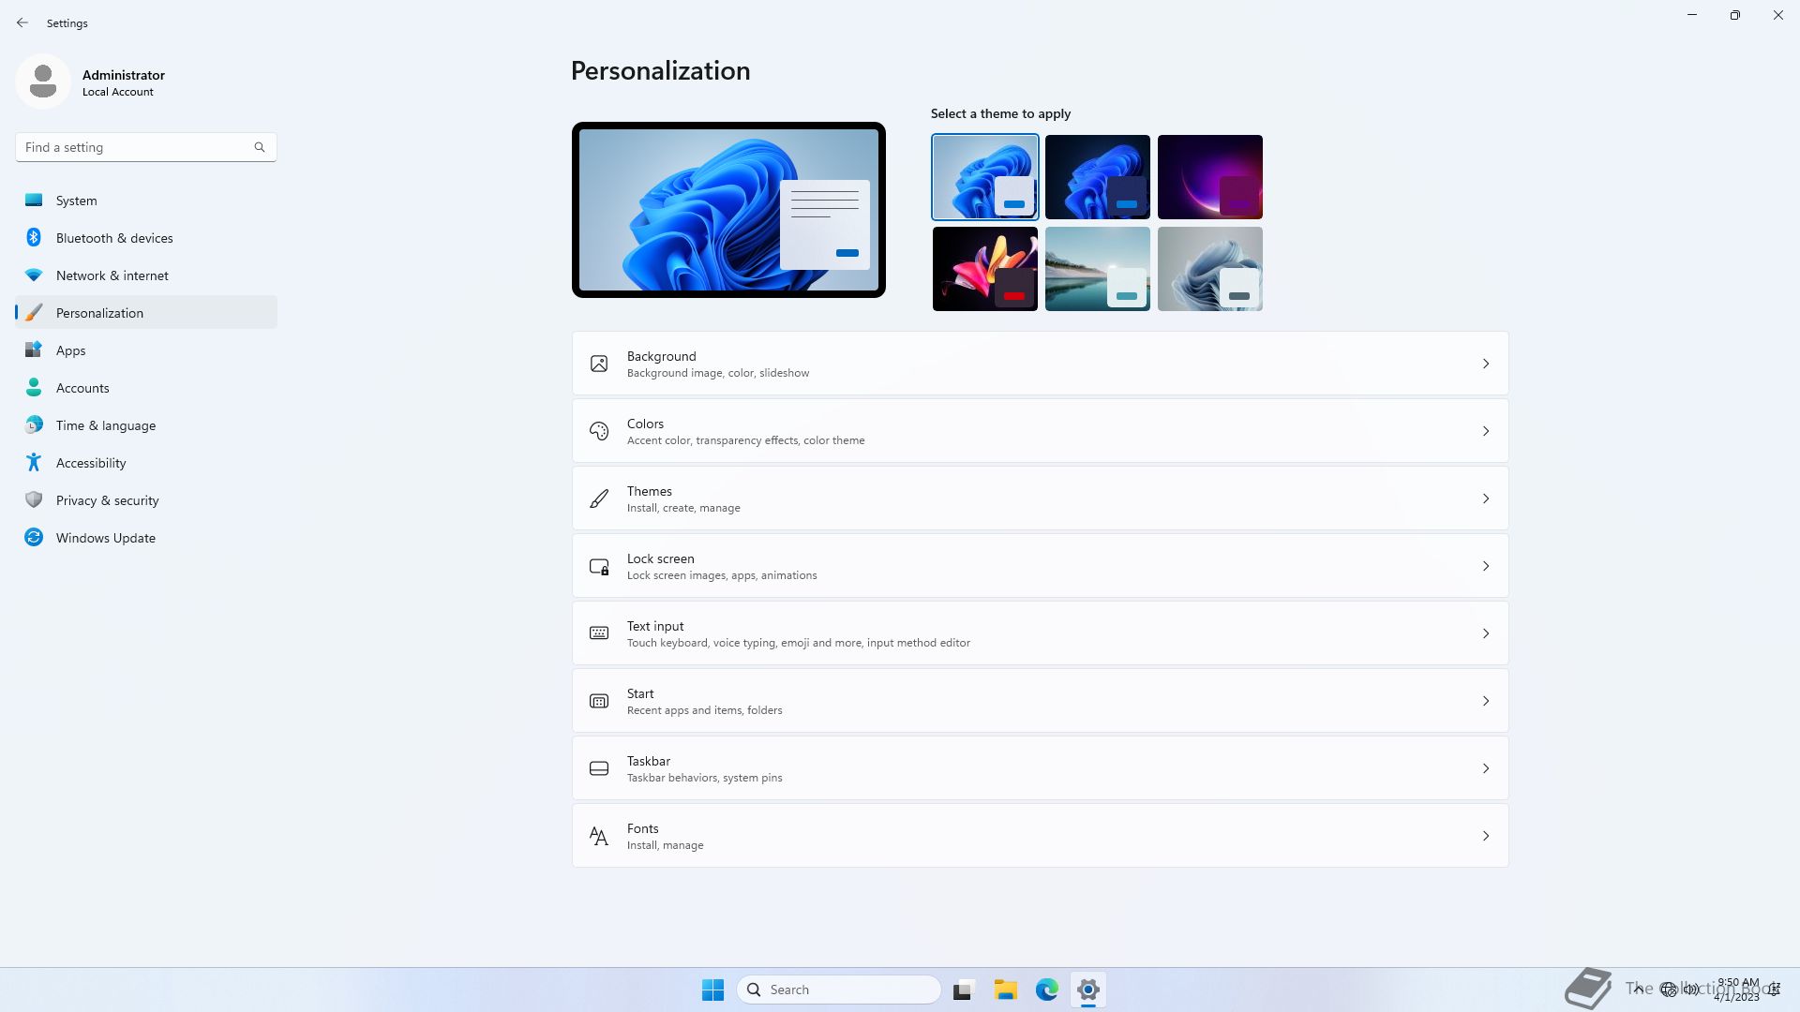Open the Lock screen settings page

click(1040, 566)
